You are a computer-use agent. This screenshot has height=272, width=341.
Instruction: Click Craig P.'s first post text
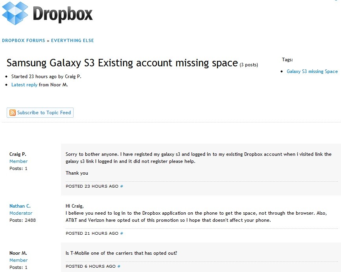click(199, 158)
